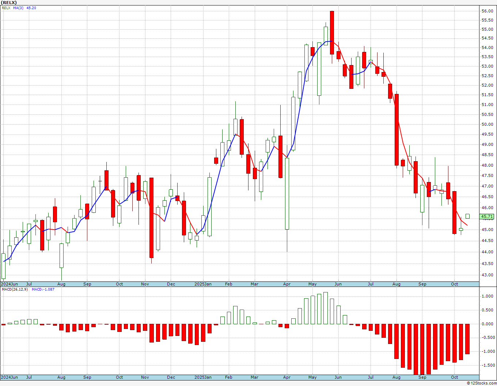Click the MACD(26,12,9) indicator label
This screenshot has height=386, width=497.
tap(15, 289)
